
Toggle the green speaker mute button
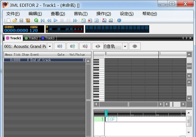[x=73, y=46]
